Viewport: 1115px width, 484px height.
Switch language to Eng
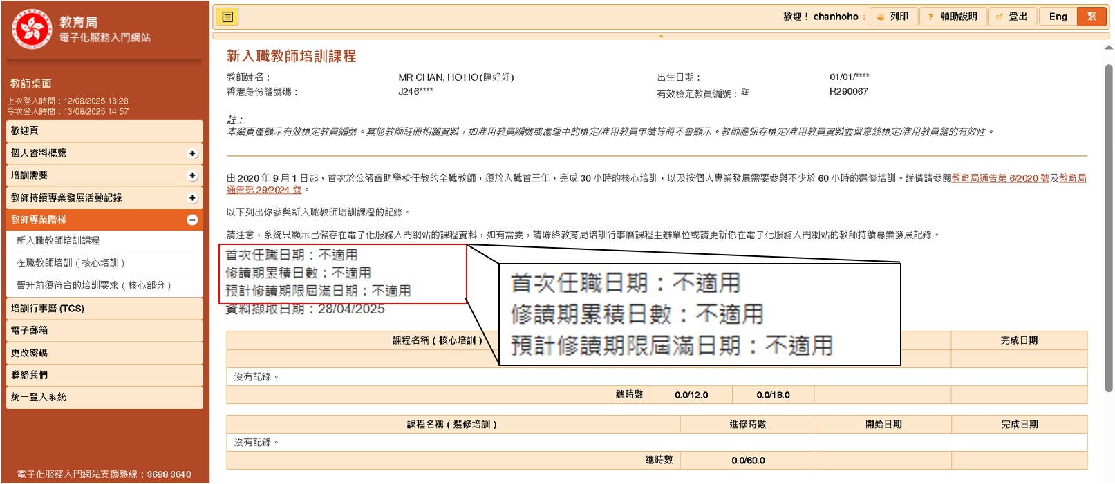[1058, 17]
